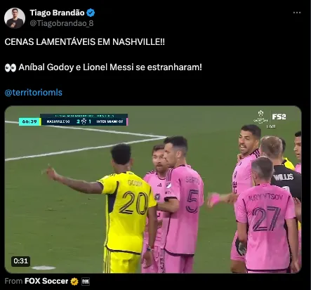Click the Nashville SC 2-1 scoreboard overlay
The height and width of the screenshot is (290, 311).
pyautogui.click(x=84, y=120)
